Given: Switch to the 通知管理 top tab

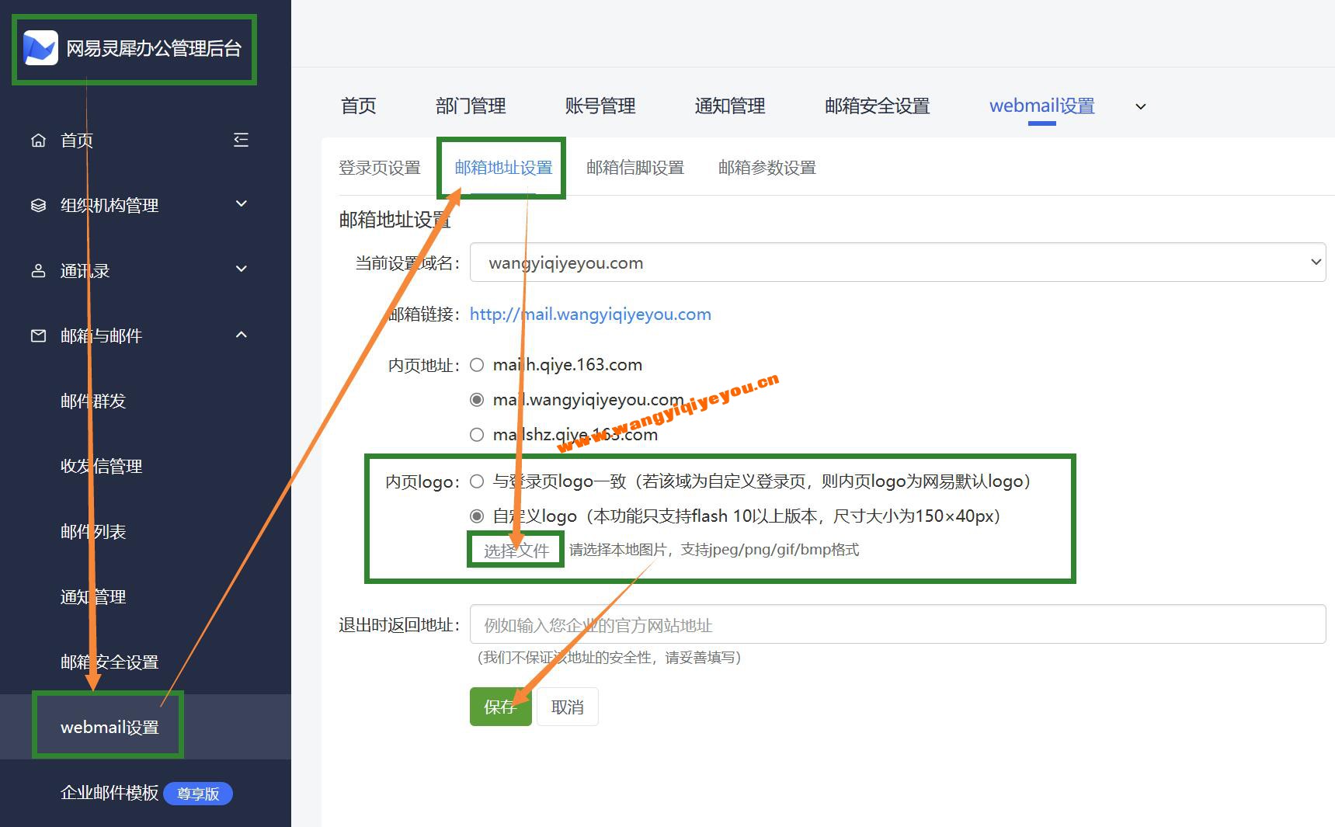Looking at the screenshot, I should [730, 106].
